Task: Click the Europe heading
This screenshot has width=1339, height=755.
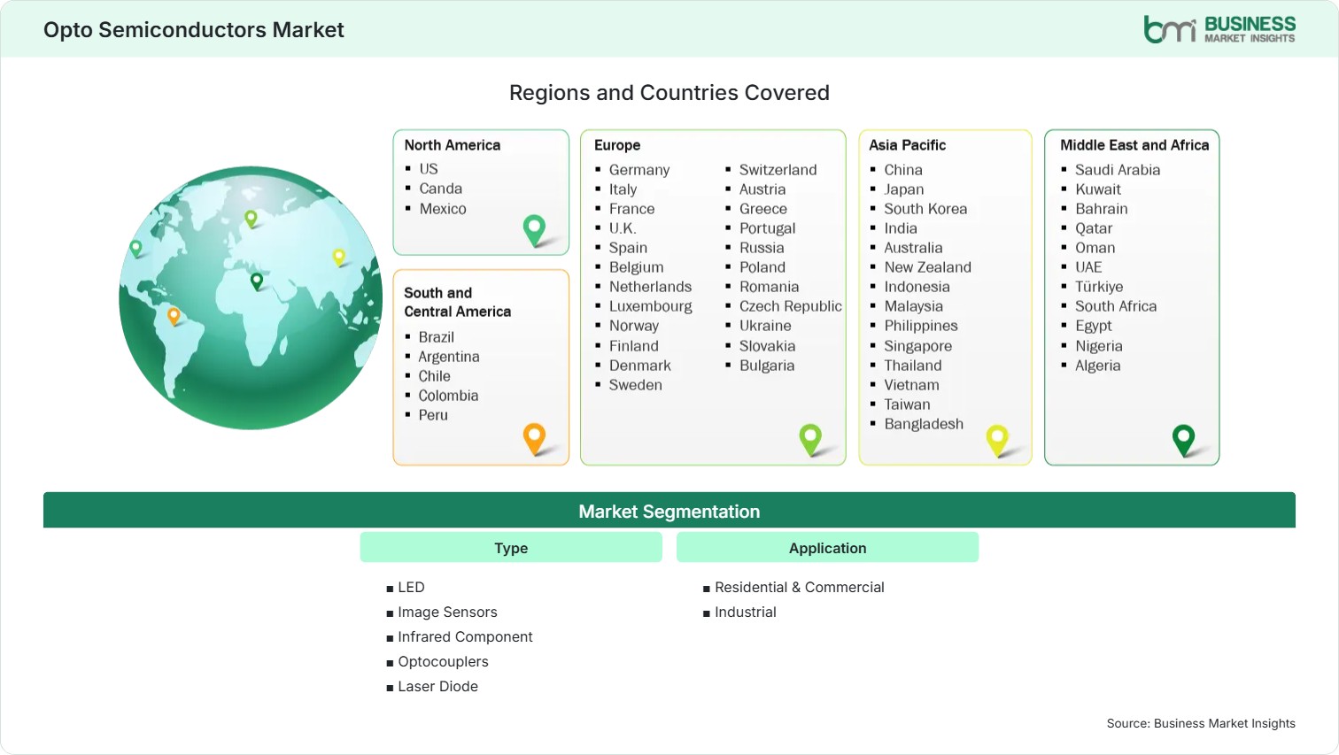Action: 617,145
